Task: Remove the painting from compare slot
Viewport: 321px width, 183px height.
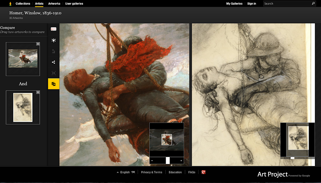Action: tap(38, 44)
